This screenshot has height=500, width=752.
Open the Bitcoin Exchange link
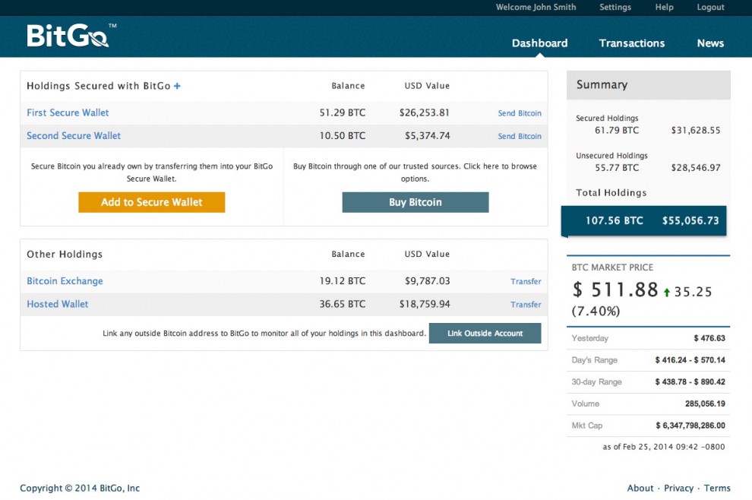65,281
